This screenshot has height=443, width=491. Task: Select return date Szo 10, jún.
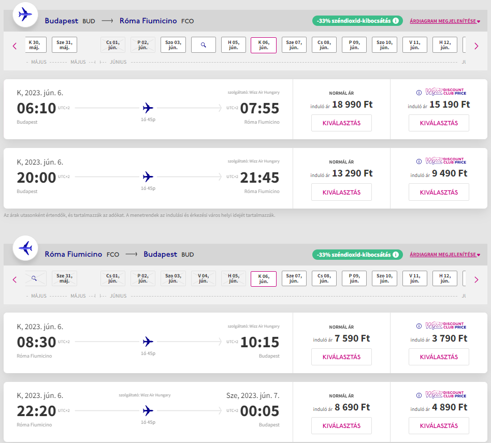(x=384, y=278)
